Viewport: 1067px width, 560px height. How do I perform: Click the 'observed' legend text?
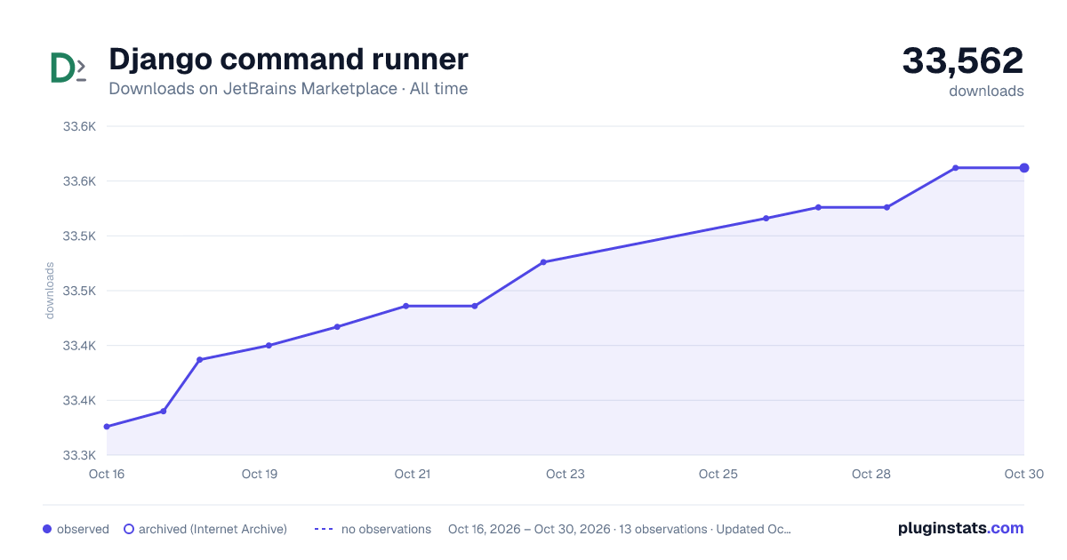pos(83,529)
